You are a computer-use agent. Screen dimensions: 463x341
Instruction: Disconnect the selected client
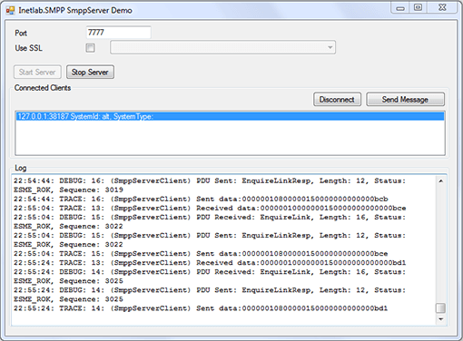tap(337, 100)
